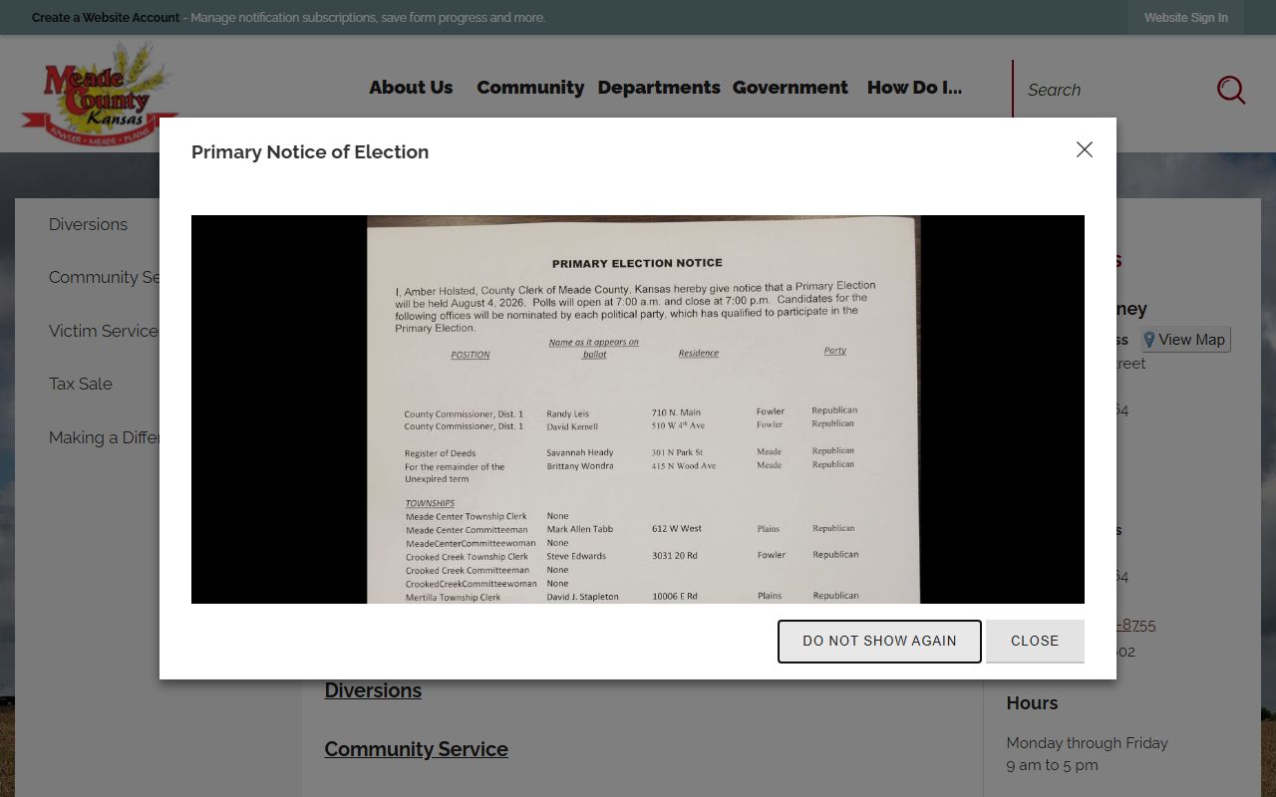Click the View Map button

tap(1185, 340)
